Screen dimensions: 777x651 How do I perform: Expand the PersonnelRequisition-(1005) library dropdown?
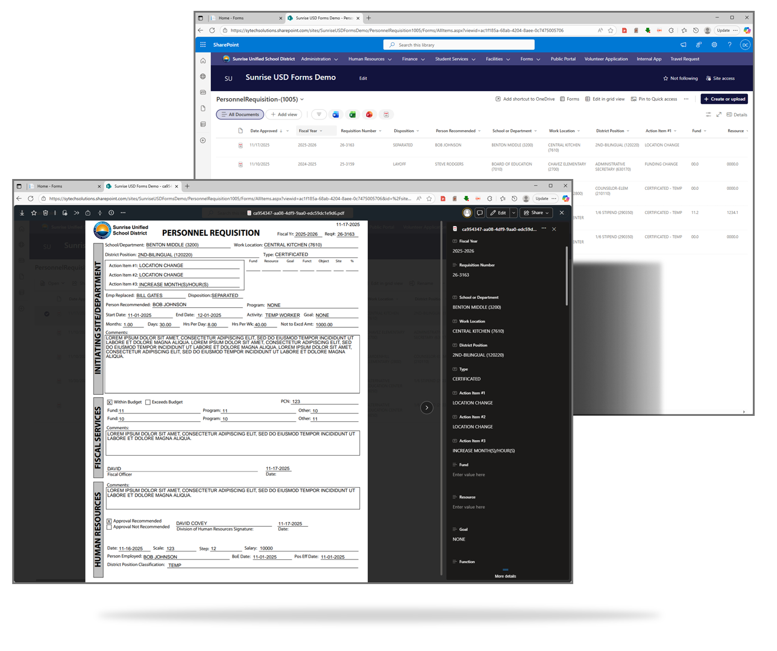(302, 99)
